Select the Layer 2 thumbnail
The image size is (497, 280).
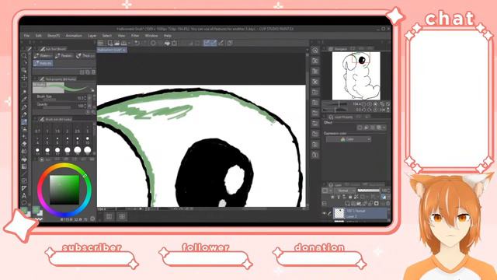tap(339, 213)
